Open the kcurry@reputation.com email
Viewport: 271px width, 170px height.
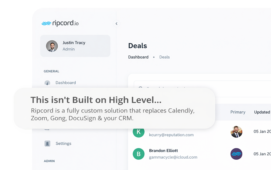(171, 135)
